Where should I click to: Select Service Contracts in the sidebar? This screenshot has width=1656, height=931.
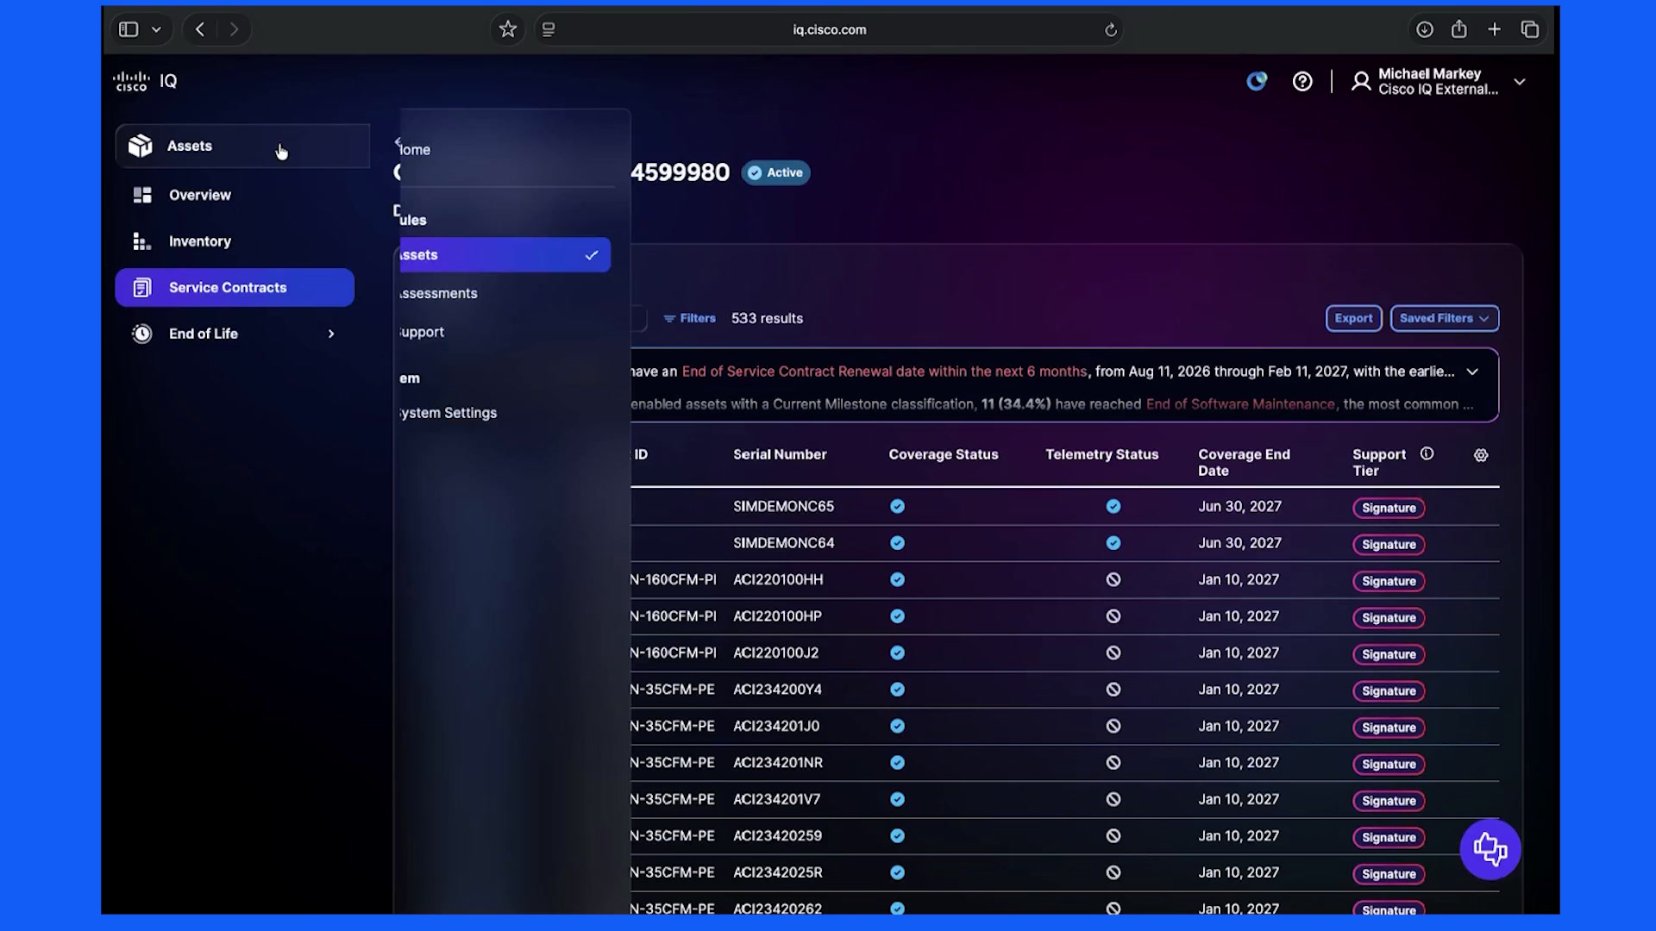tap(235, 287)
